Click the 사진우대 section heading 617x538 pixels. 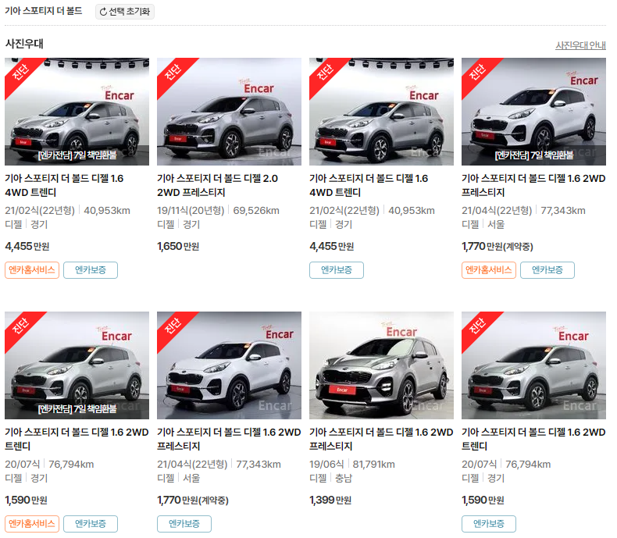point(24,44)
